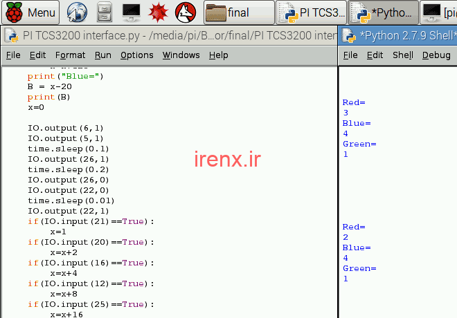This screenshot has height=318, width=457.
Task: Launch the web browser globe icon
Action: pos(77,12)
